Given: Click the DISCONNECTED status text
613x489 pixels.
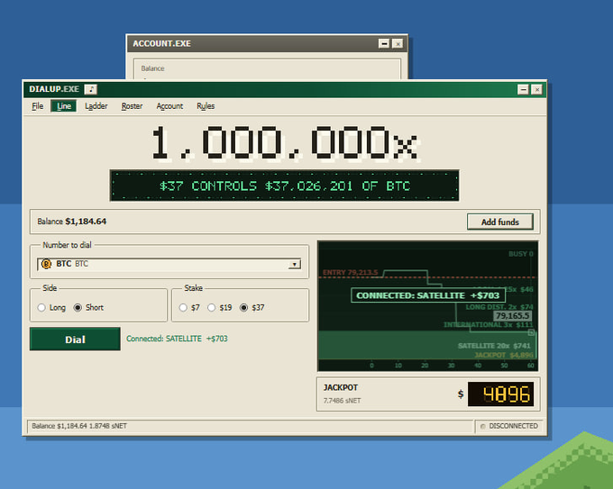Looking at the screenshot, I should 513,426.
